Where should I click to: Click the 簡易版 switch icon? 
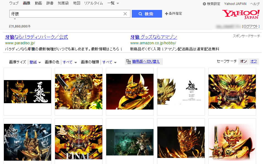pos(128,62)
